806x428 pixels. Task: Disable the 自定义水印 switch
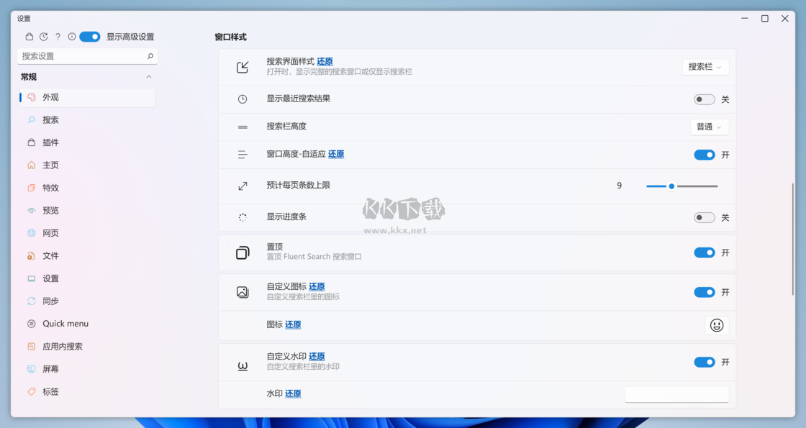point(705,363)
